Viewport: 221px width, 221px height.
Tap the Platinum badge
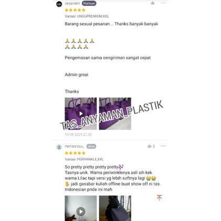pyautogui.click(x=89, y=3)
